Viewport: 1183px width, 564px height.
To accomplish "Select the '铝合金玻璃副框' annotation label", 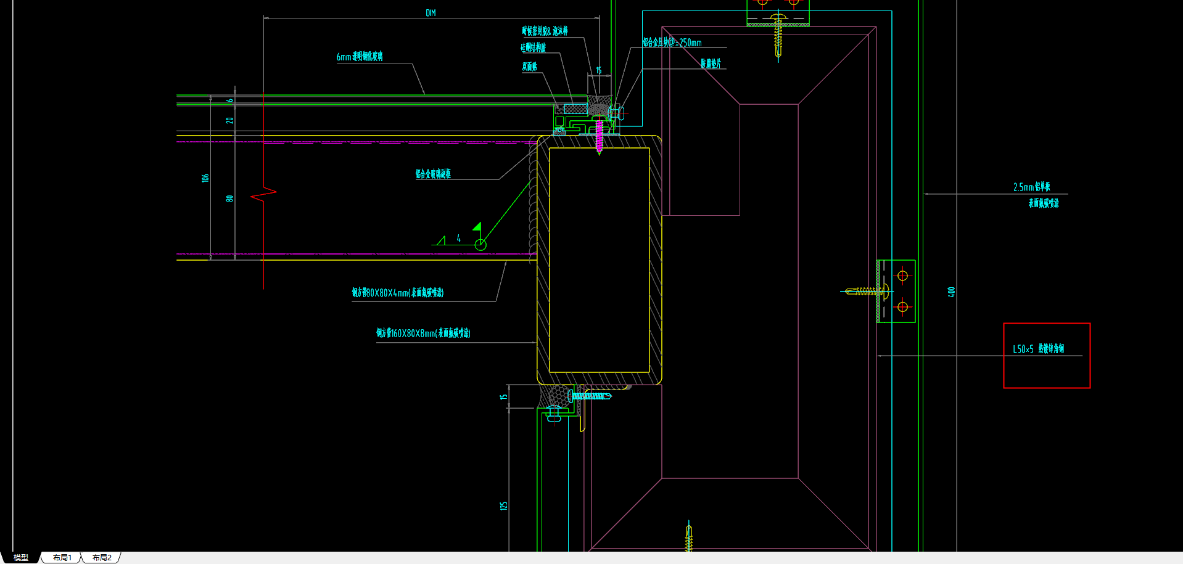I will [433, 174].
